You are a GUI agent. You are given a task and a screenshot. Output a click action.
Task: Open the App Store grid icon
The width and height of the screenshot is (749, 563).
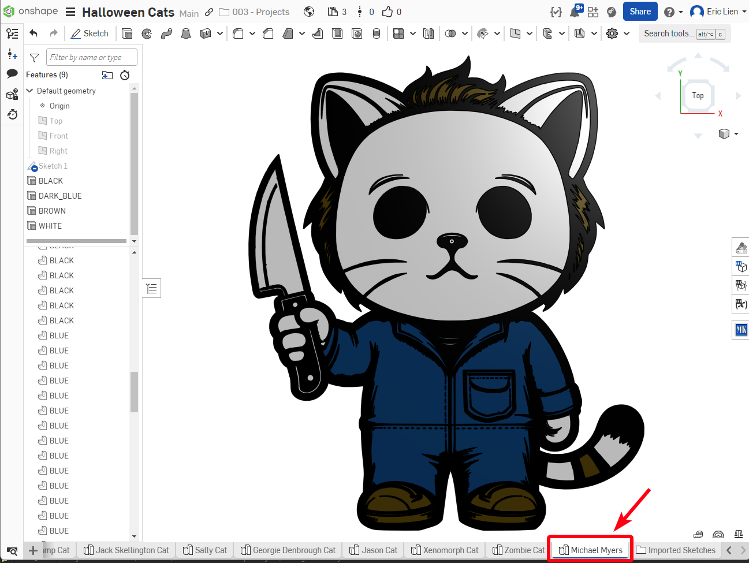coord(593,12)
